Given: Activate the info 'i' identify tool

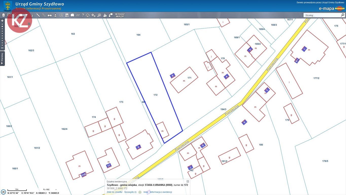Looking at the screenshot, I should (x=32, y=15).
